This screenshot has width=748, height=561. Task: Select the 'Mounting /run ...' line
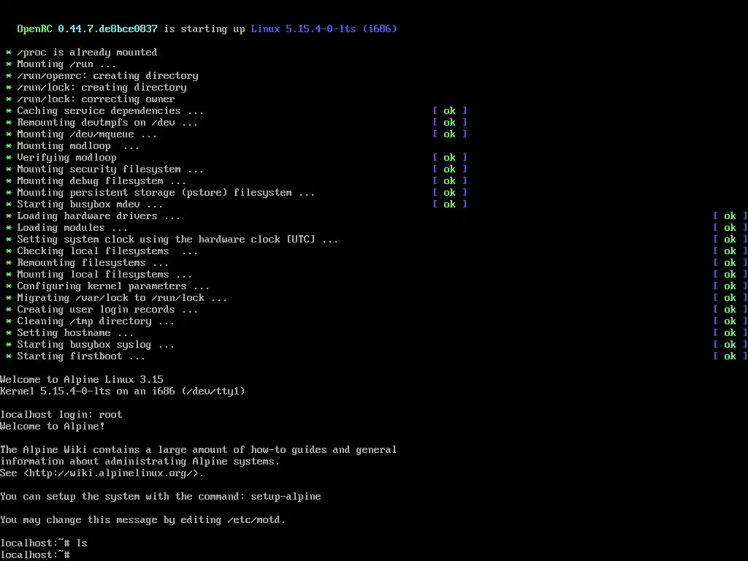point(66,64)
